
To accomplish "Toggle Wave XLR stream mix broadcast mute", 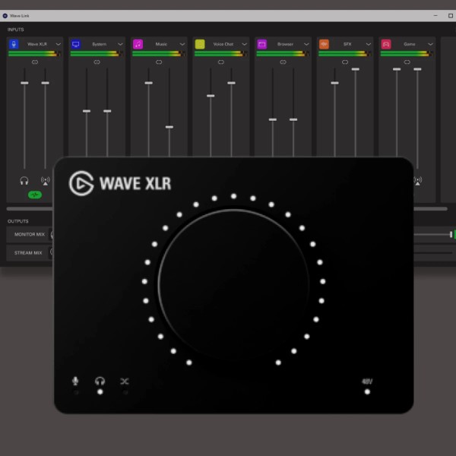I will point(45,181).
